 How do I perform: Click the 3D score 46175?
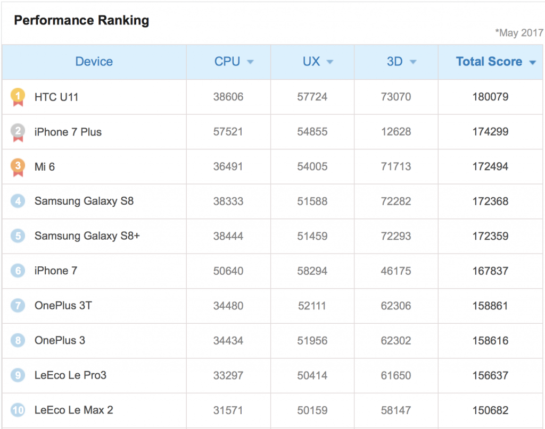[x=396, y=271]
